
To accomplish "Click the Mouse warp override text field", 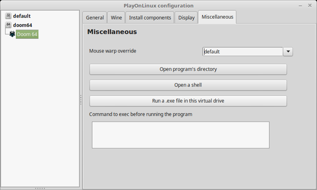I will 243,52.
